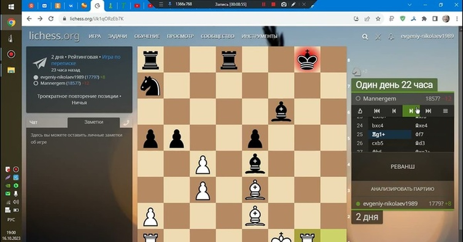
Task: Switch to the Чат tab
Action: [x=46, y=122]
